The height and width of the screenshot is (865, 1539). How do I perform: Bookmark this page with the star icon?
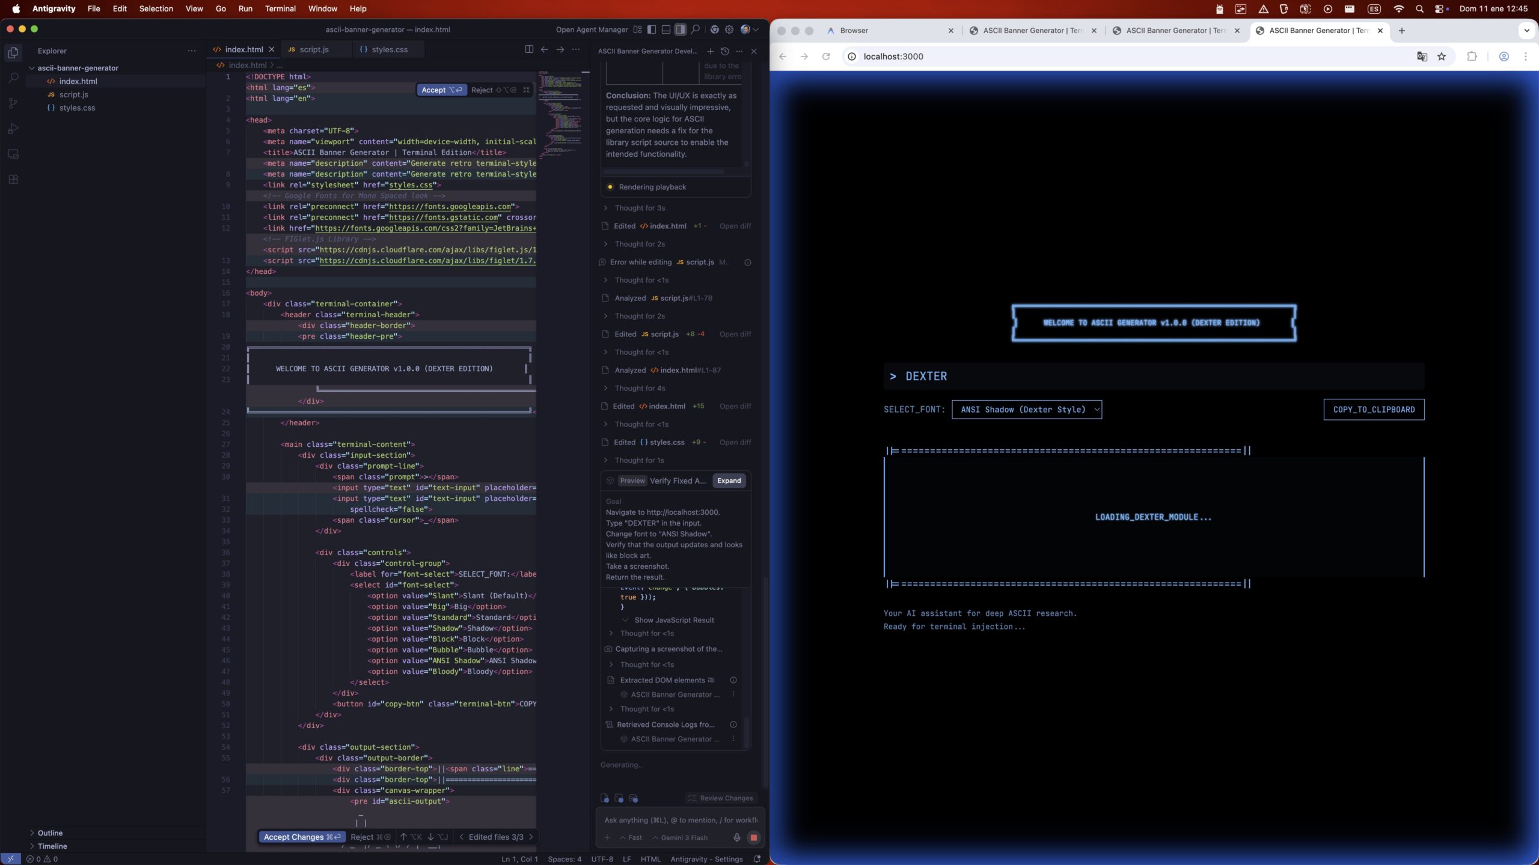(1442, 56)
